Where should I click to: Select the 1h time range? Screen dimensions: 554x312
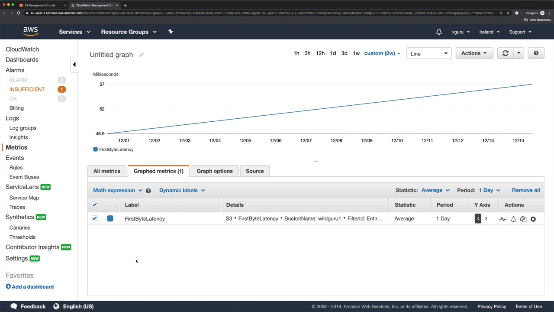(x=296, y=53)
